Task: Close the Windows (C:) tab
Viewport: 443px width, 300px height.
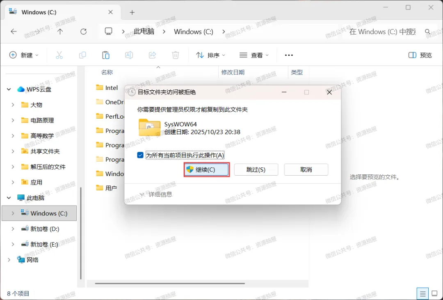Action: tap(110, 12)
